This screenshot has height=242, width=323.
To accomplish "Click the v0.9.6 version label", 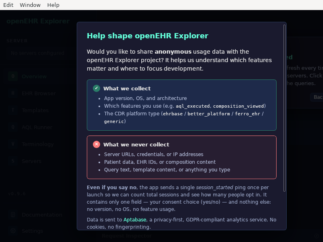I will tap(17, 194).
